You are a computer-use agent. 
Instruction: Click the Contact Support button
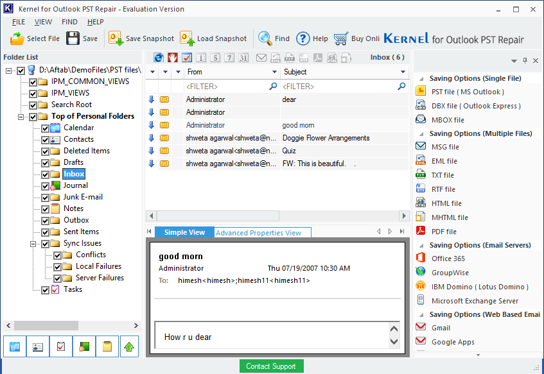271,366
